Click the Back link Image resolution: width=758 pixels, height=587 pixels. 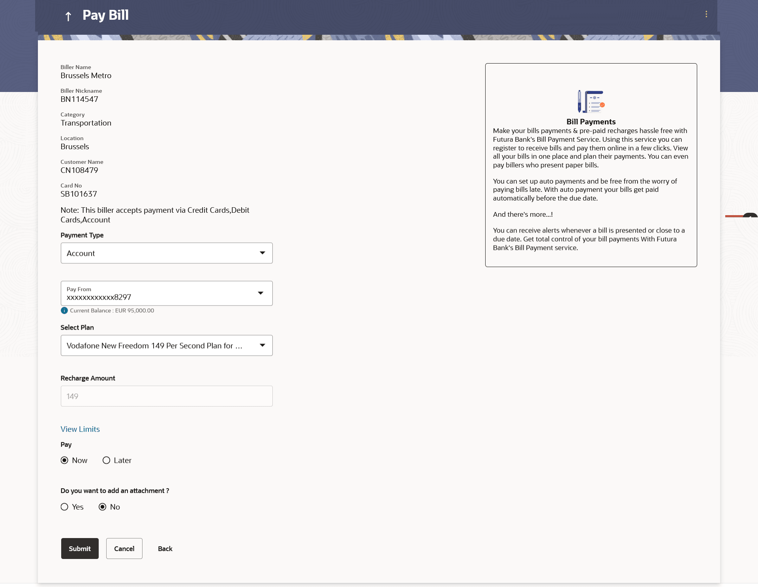(x=165, y=549)
